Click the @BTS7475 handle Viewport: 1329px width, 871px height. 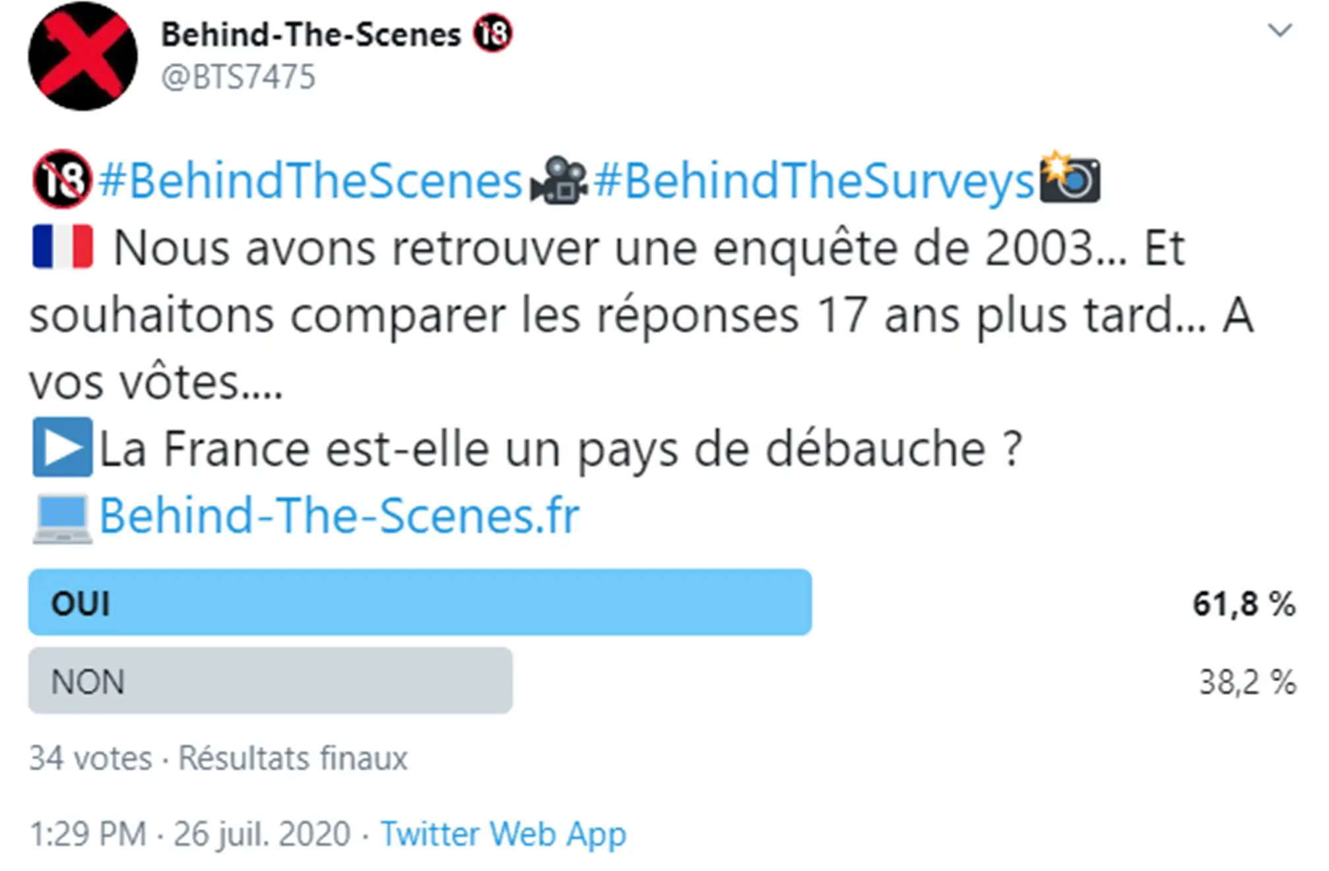click(238, 77)
